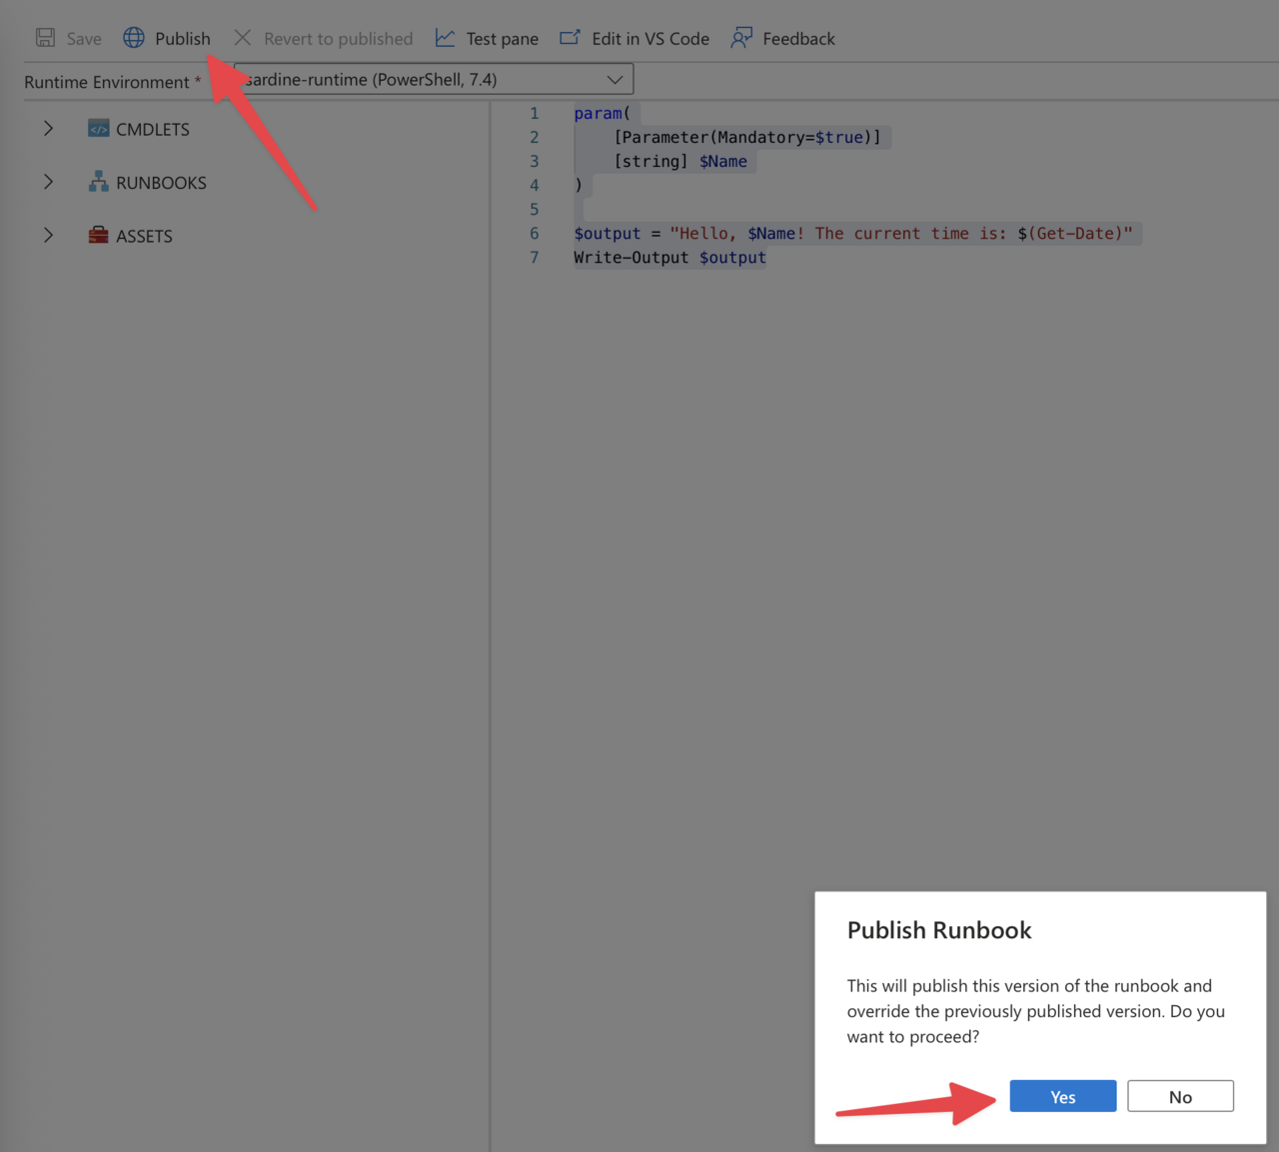
Task: Click the "Publish Runbook" dialog title
Action: pyautogui.click(x=939, y=930)
